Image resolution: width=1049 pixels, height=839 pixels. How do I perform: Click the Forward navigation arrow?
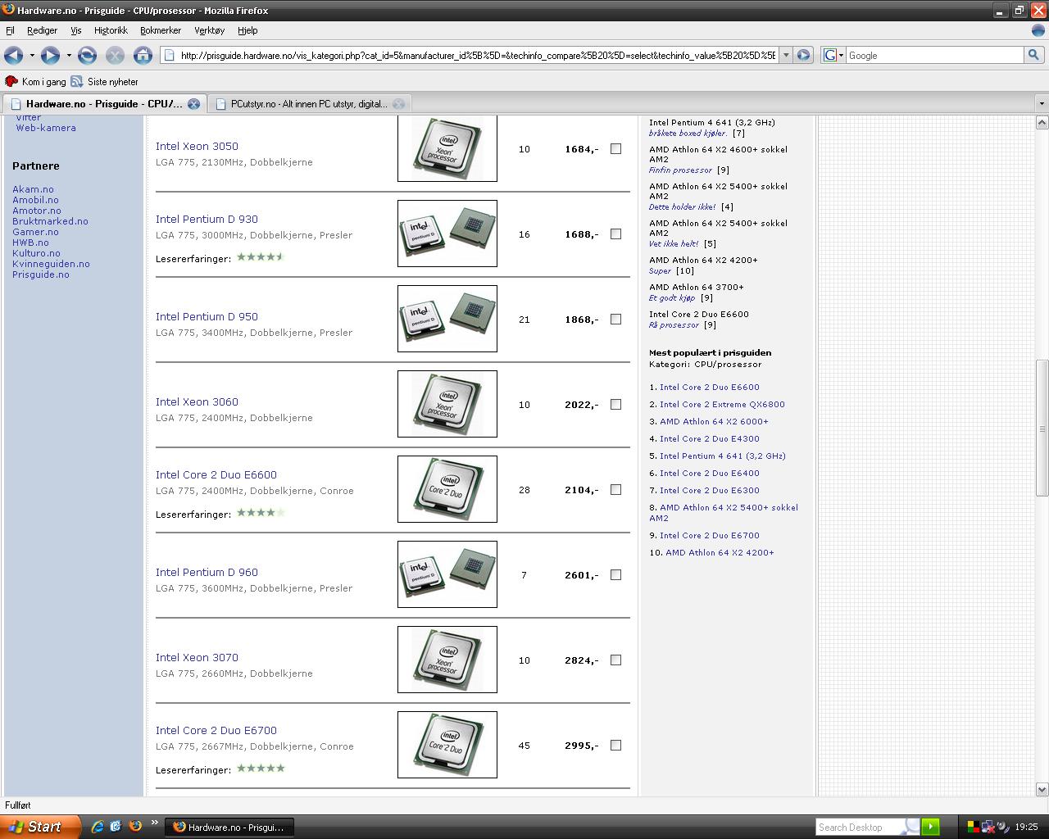tap(50, 55)
